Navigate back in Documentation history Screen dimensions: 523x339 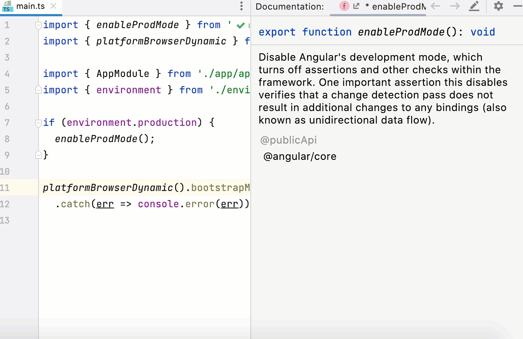(435, 6)
